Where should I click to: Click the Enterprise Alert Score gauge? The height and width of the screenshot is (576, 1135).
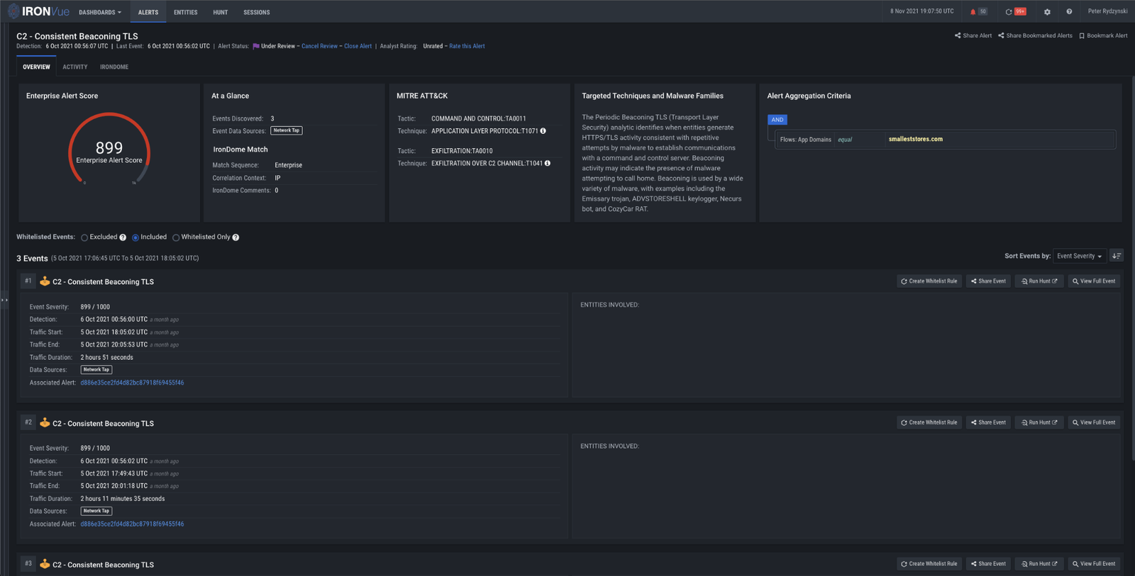click(x=109, y=149)
